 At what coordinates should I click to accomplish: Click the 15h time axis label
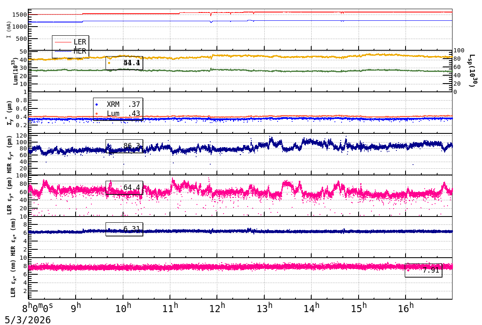tap(359, 308)
